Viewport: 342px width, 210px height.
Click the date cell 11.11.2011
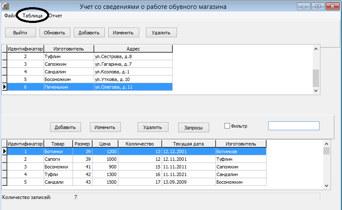click(189, 167)
